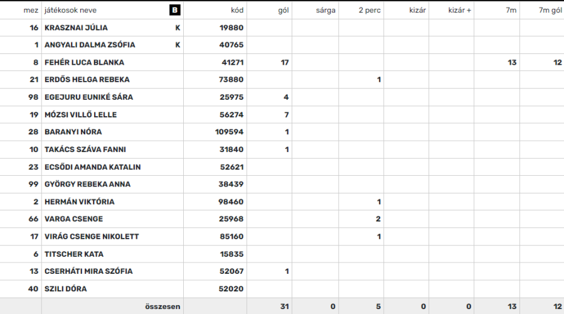564x314 pixels.
Task: Select the 7m gól column header
Action: [550, 10]
